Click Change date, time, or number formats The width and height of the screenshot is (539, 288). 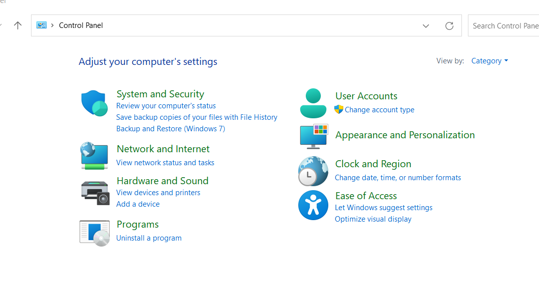(x=398, y=178)
